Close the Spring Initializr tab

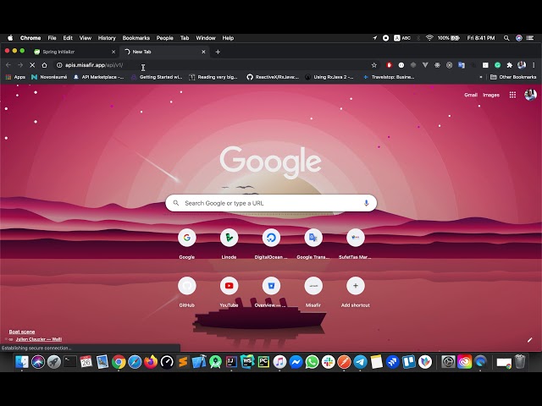coord(113,52)
